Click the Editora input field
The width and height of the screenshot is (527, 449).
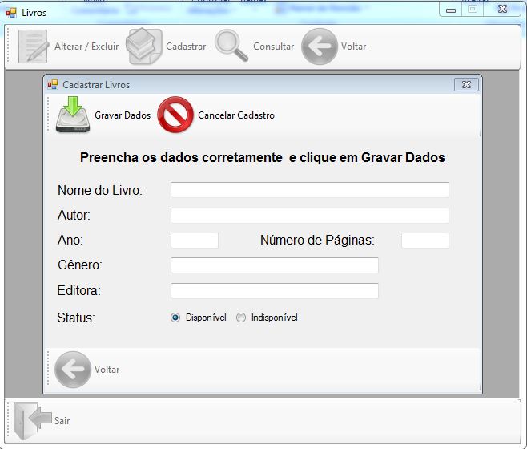[x=274, y=291]
